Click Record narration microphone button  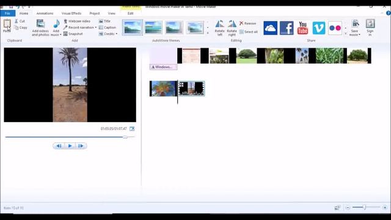[x=79, y=28]
